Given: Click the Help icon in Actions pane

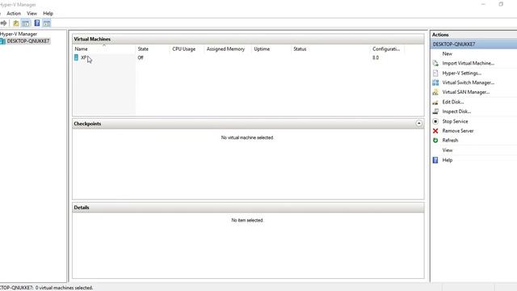Looking at the screenshot, I should point(435,160).
